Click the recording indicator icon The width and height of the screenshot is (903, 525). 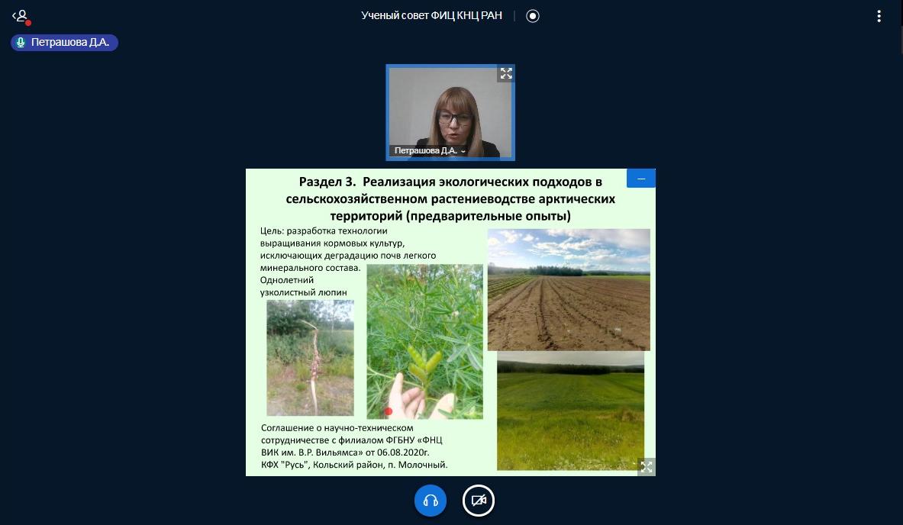click(x=533, y=16)
